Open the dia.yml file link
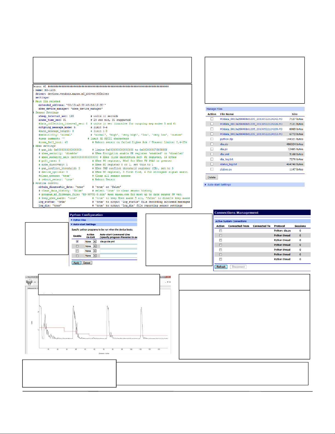 (225, 154)
